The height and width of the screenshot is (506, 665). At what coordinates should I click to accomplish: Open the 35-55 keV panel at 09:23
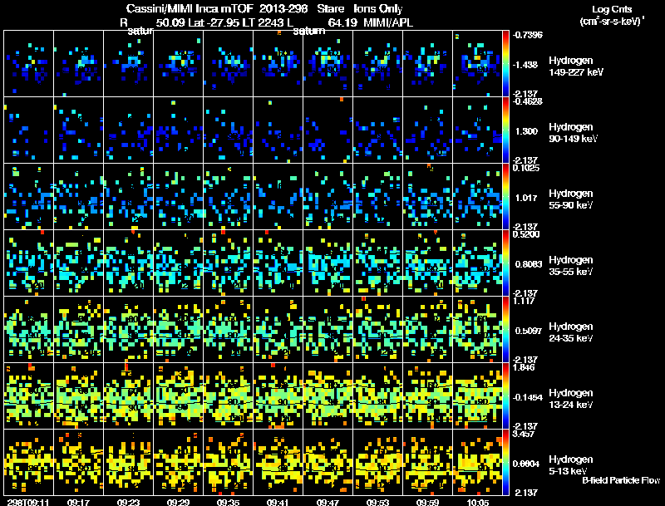click(x=129, y=263)
